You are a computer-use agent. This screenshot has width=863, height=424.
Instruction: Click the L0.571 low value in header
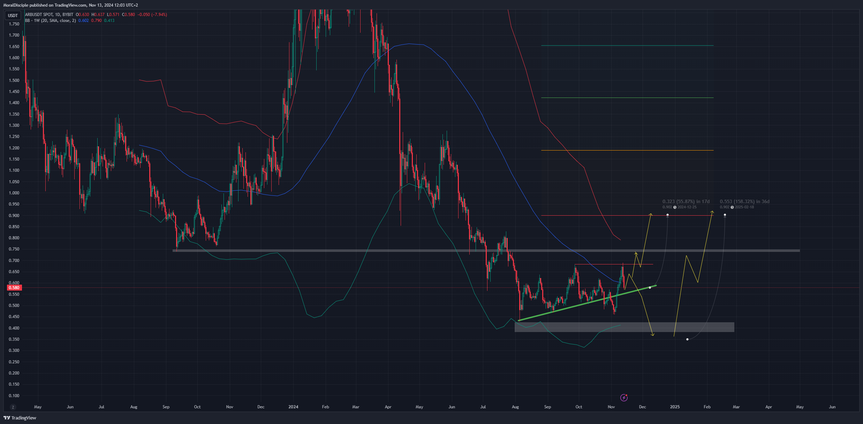click(113, 15)
